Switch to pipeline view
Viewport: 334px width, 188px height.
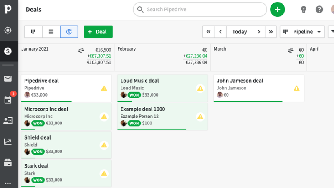tap(33, 32)
